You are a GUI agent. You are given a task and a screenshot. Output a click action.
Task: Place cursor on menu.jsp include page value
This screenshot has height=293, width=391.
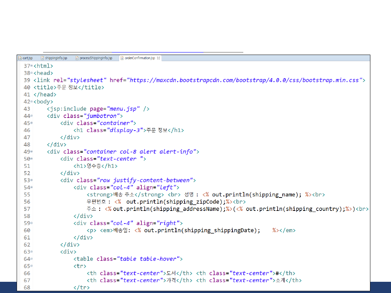tap(123, 109)
